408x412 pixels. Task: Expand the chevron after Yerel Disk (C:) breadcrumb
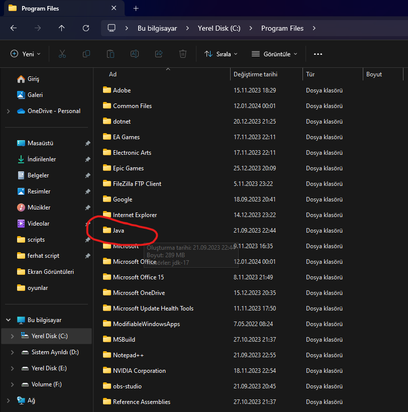tap(251, 28)
